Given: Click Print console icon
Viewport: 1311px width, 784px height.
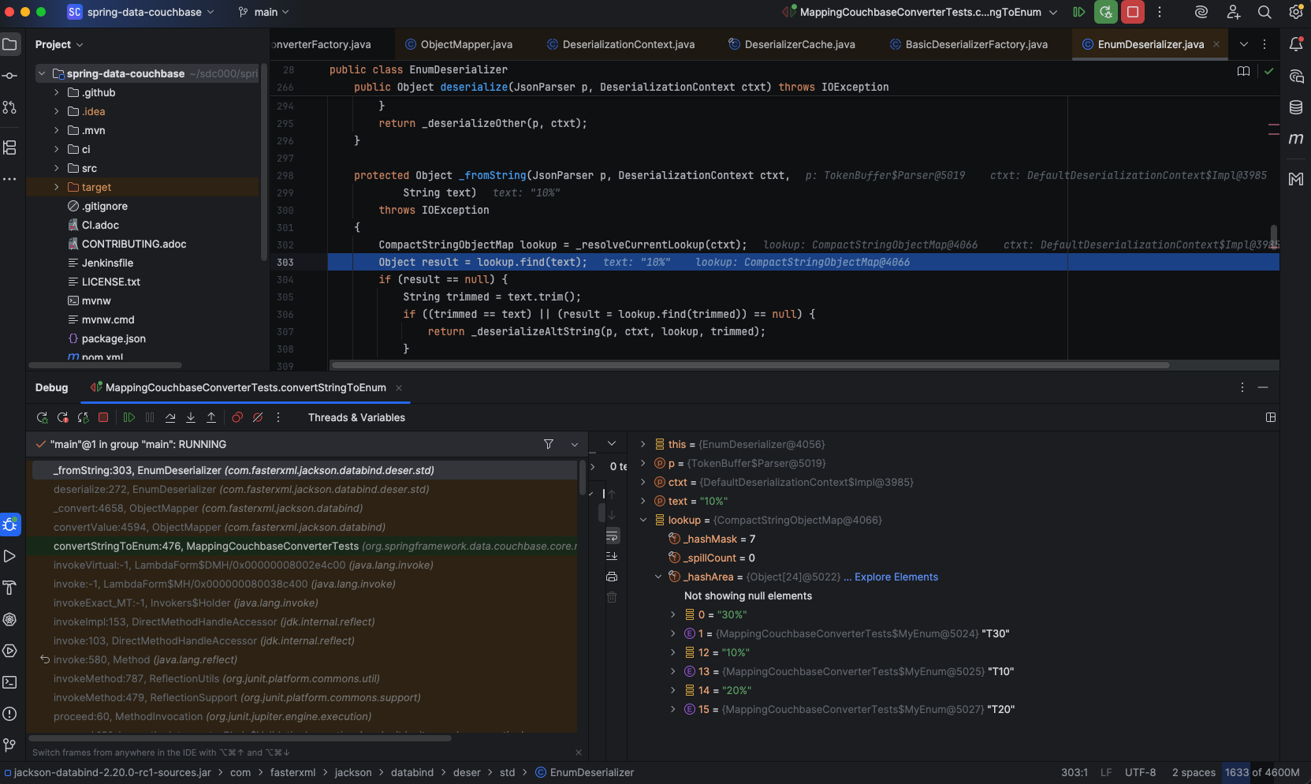Looking at the screenshot, I should pyautogui.click(x=612, y=577).
